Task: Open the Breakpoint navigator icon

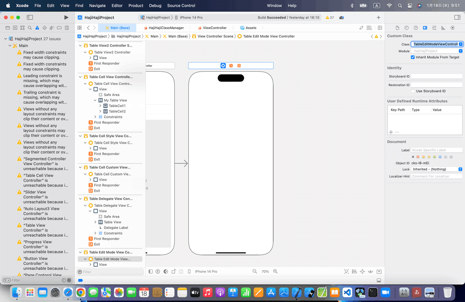Action: 60,28
